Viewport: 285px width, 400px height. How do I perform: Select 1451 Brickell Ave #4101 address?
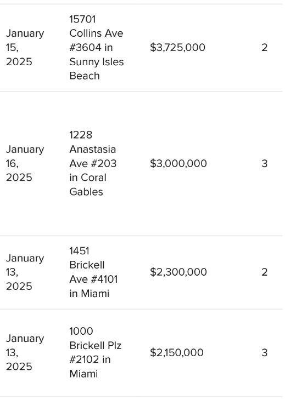point(93,272)
